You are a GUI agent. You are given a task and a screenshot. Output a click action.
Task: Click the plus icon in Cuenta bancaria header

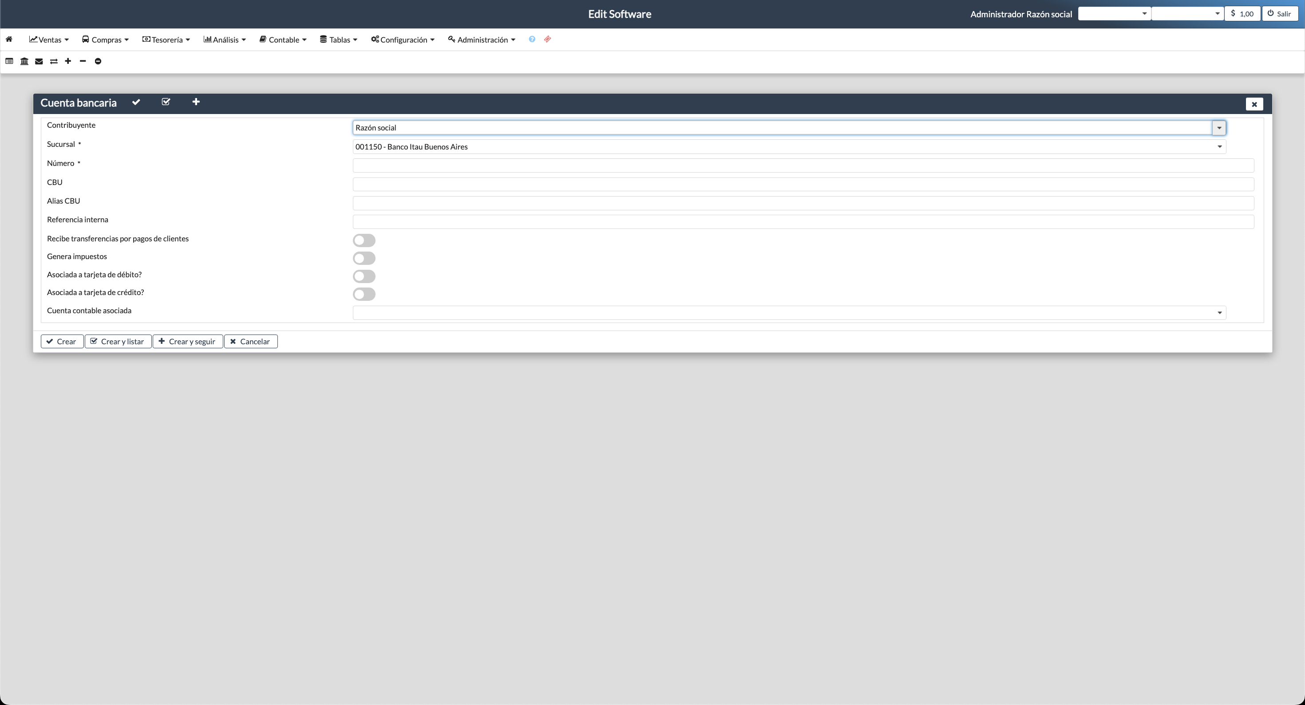(x=196, y=102)
